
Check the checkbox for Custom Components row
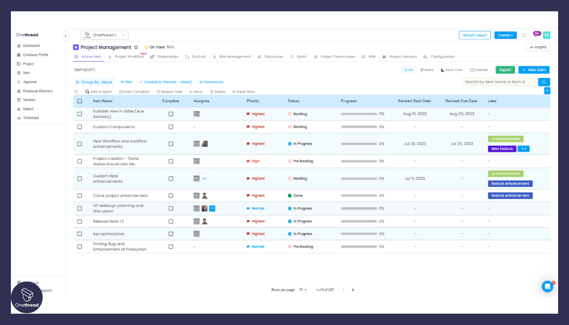pyautogui.click(x=80, y=127)
